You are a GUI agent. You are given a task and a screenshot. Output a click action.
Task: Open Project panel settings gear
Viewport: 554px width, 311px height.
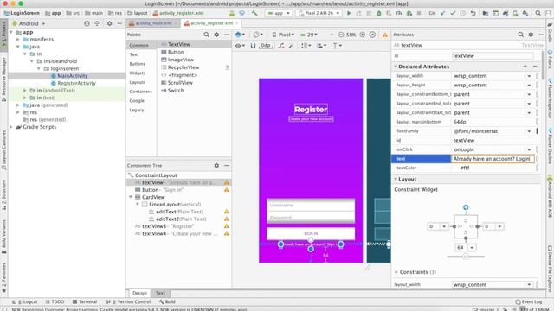click(110, 23)
